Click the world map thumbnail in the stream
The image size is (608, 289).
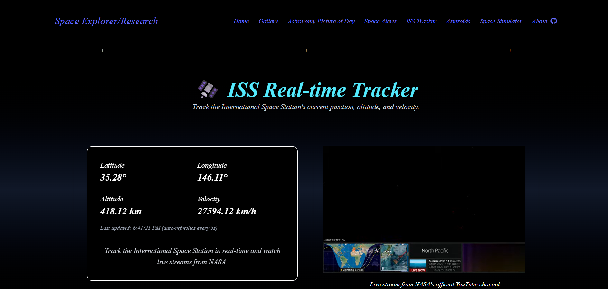point(352,257)
